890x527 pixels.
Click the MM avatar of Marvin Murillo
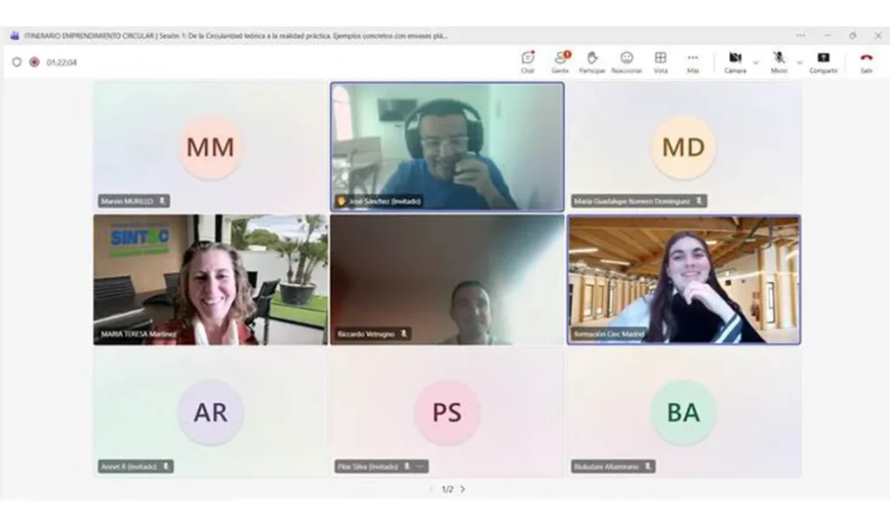210,148
